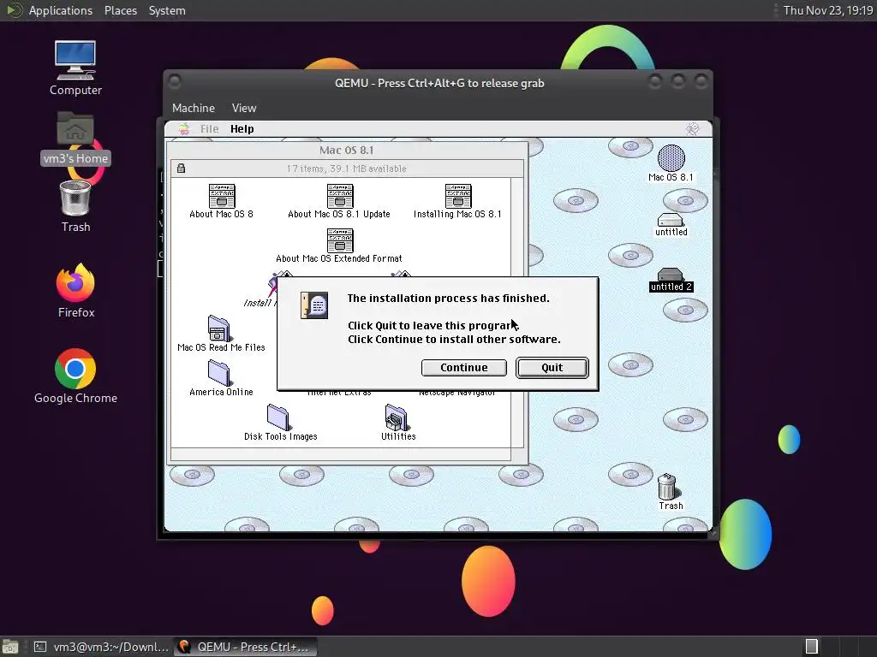Select the untitled hard disk icon
Image resolution: width=877 pixels, height=657 pixels.
coord(670,220)
